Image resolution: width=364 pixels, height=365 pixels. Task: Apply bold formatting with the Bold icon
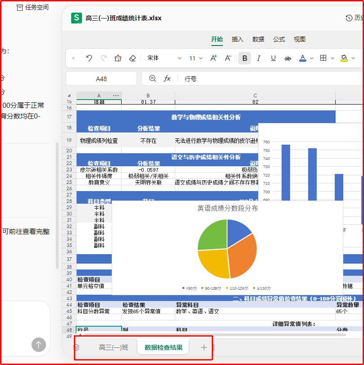tap(245, 58)
